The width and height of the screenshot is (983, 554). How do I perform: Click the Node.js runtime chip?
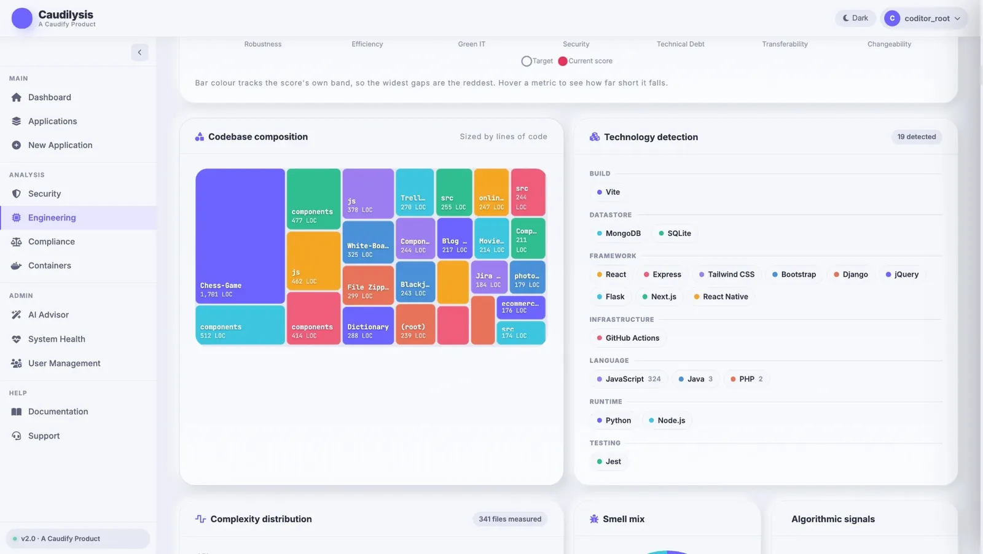[x=667, y=420]
